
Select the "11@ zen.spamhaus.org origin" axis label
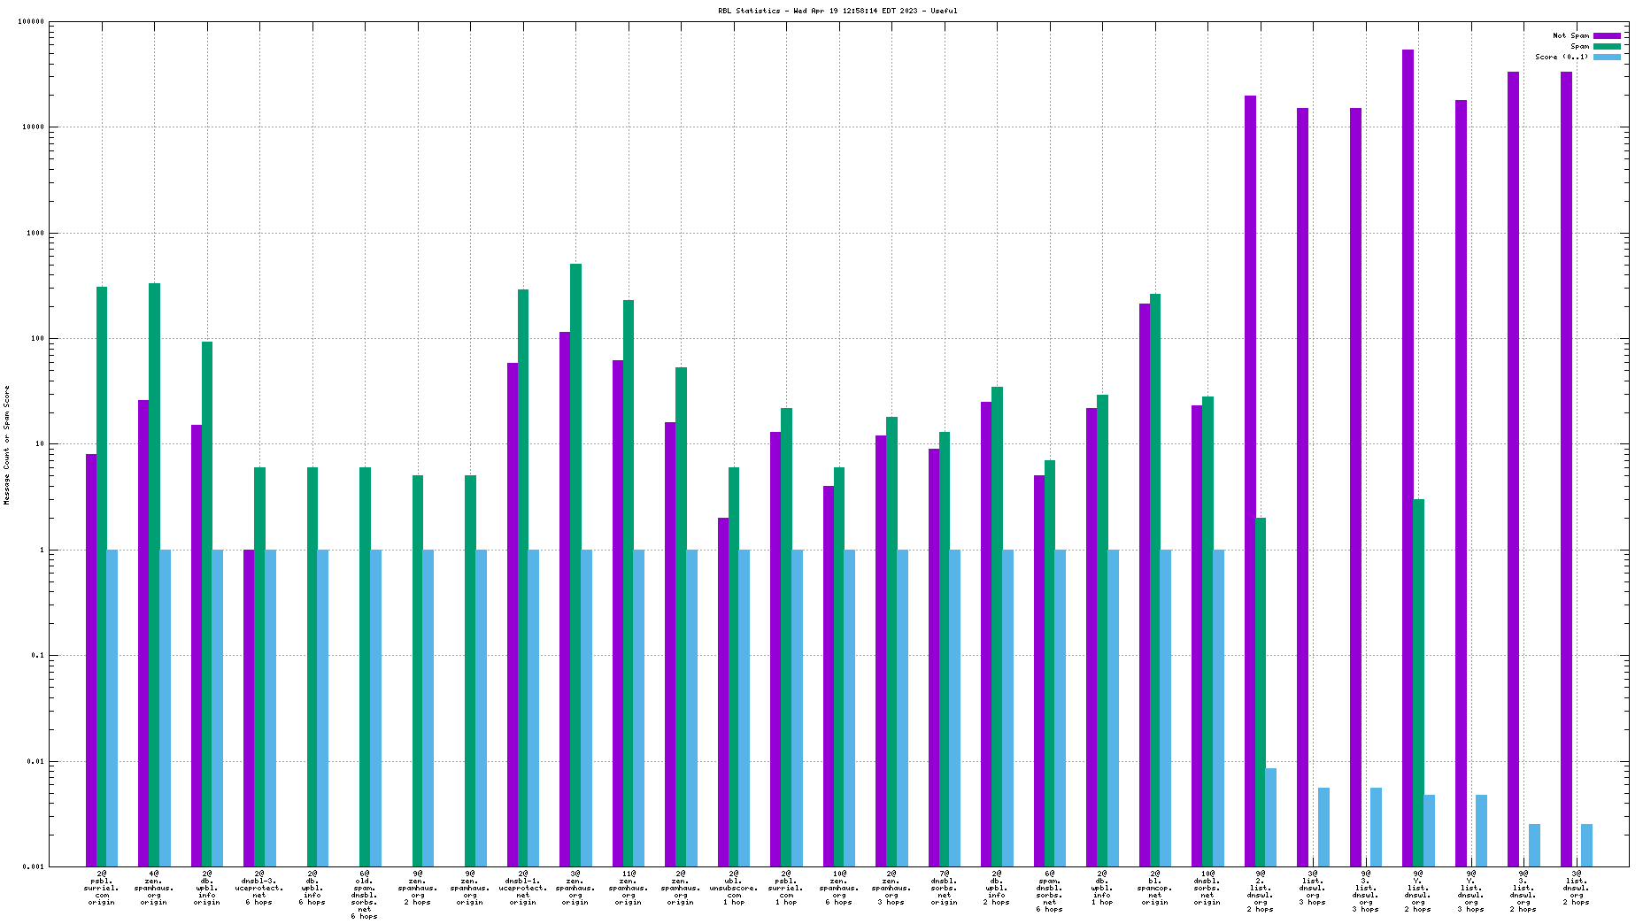(x=629, y=888)
